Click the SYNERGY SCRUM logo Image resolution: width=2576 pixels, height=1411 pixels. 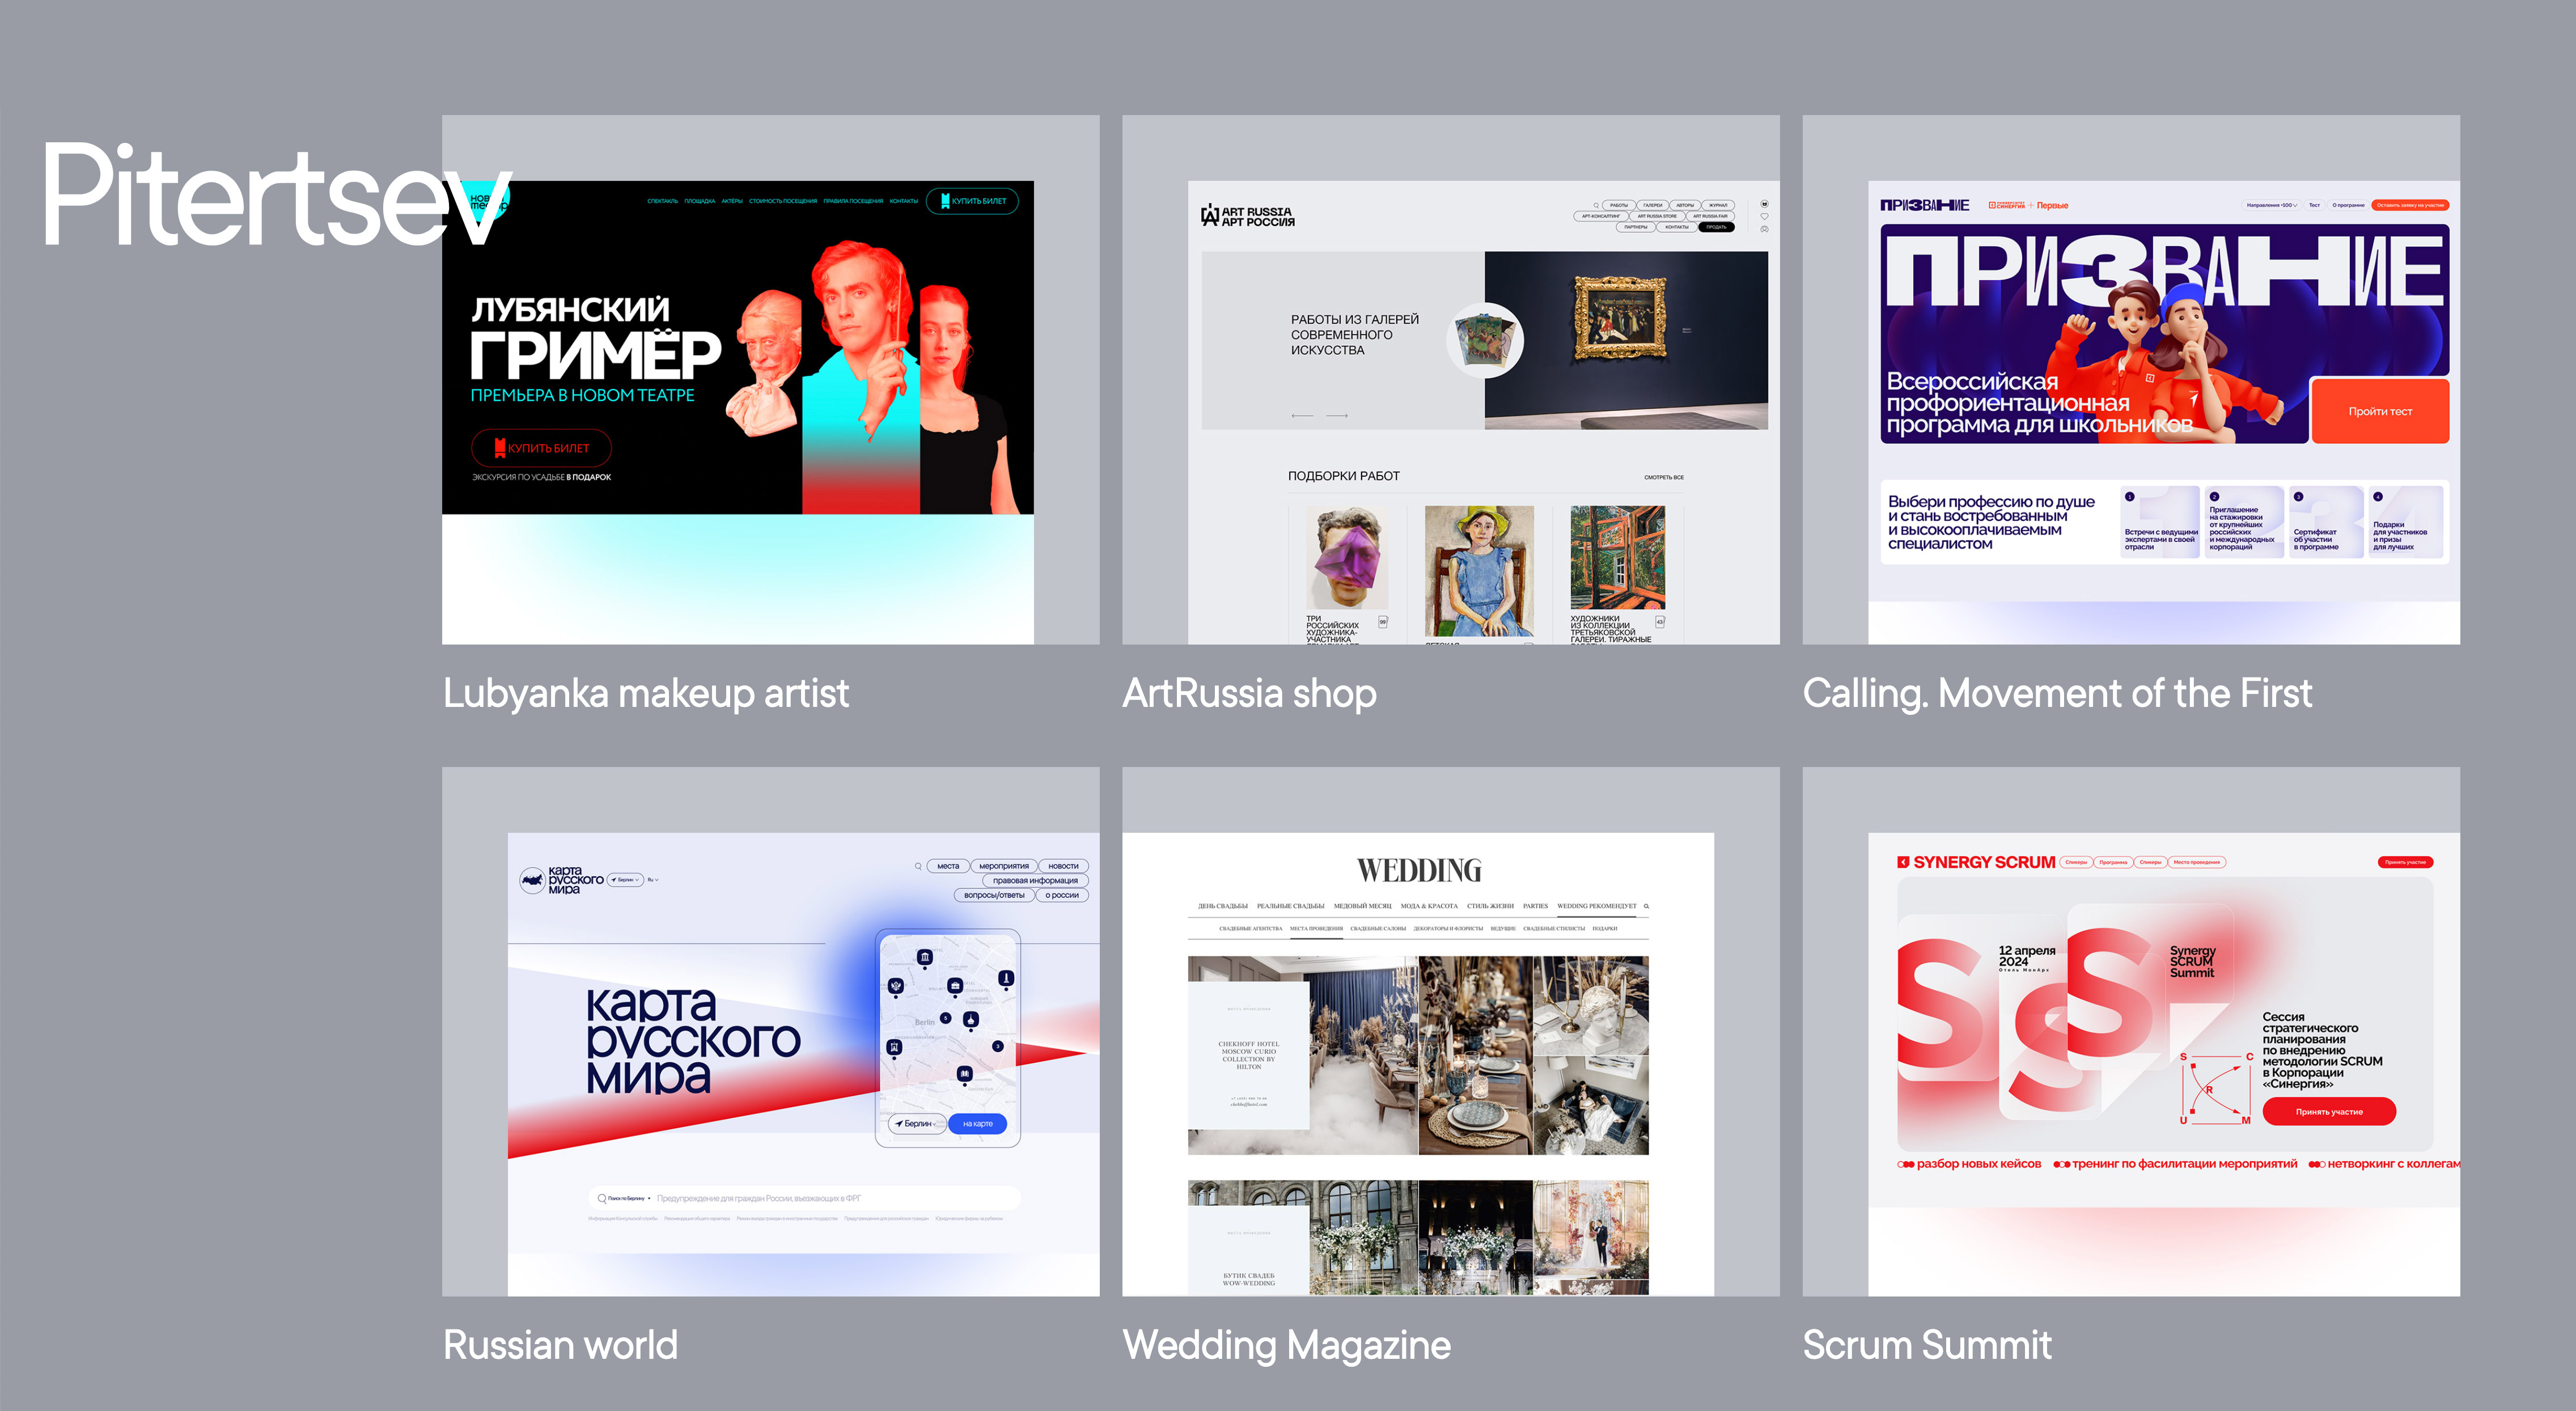tap(1975, 862)
